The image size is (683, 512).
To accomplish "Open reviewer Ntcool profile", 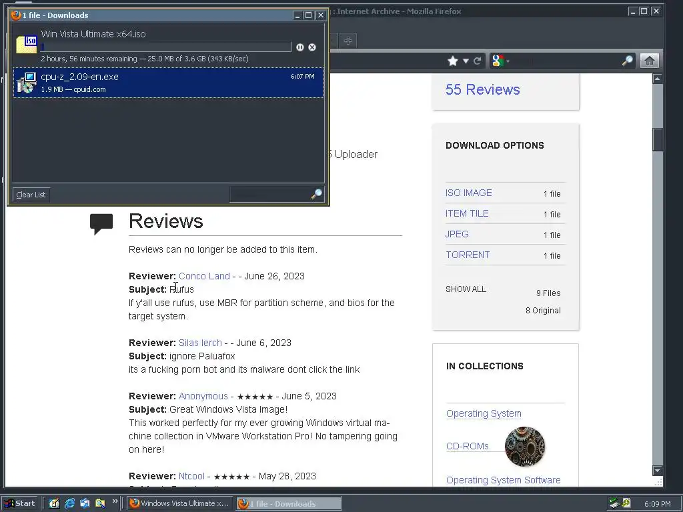I will click(x=191, y=476).
